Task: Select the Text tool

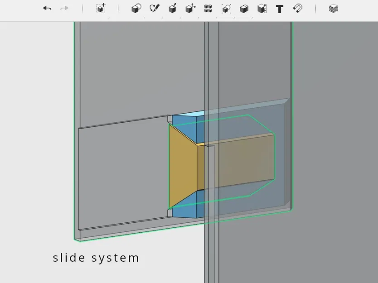Action: 279,9
